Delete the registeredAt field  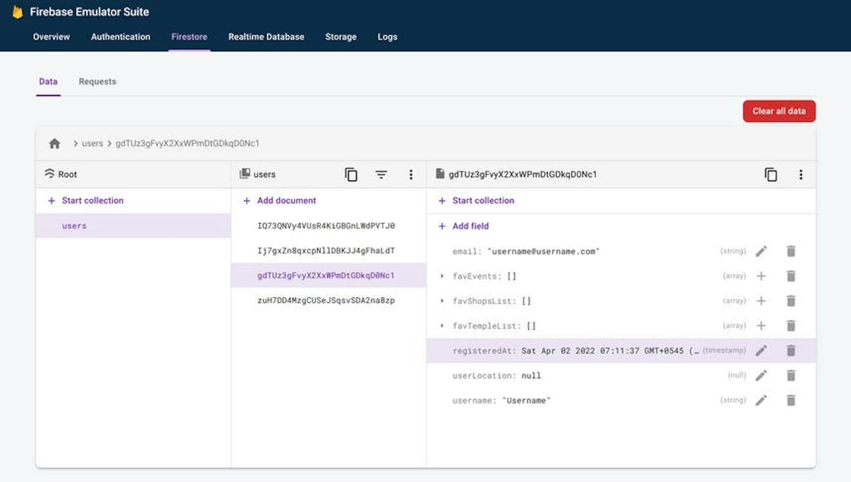pyautogui.click(x=791, y=351)
